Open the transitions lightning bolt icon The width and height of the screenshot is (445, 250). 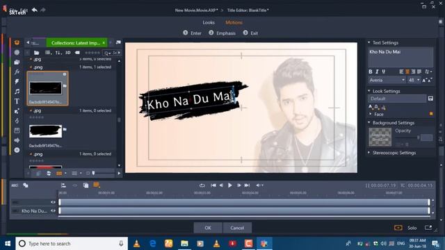17,82
